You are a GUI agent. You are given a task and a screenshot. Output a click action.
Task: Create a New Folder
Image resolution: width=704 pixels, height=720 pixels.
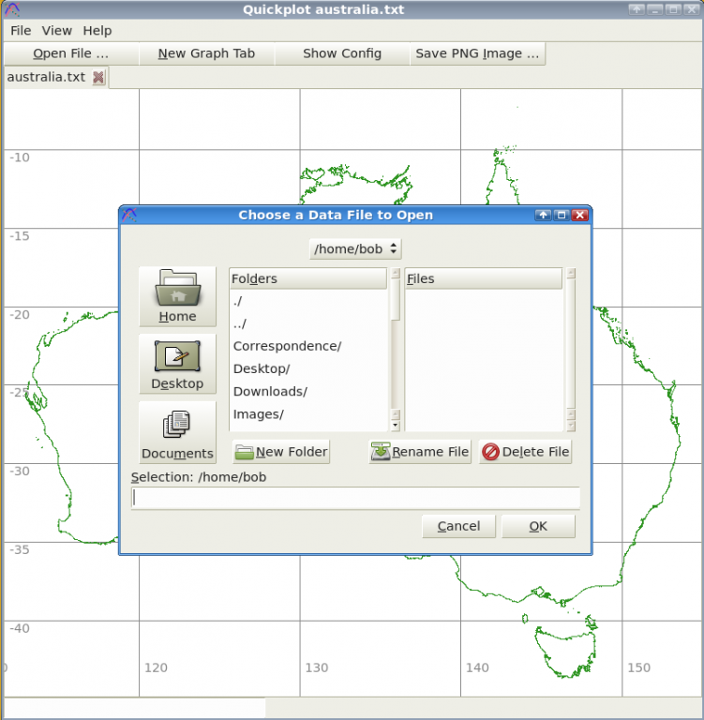281,452
